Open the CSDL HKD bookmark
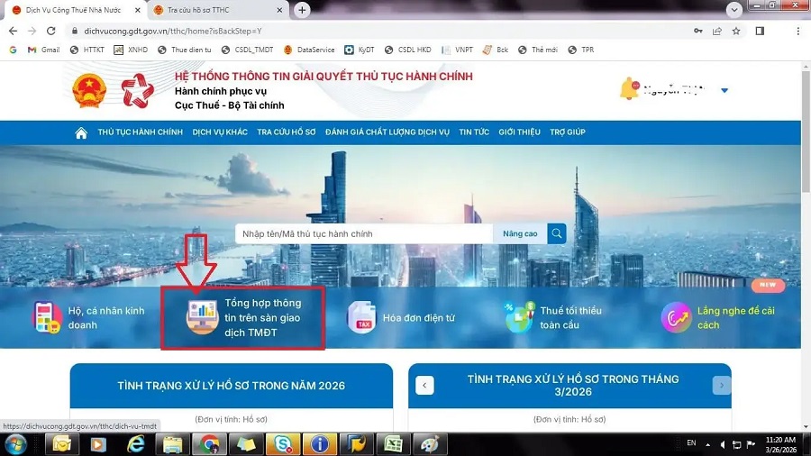Viewport: 811px width, 456px height. pos(408,50)
